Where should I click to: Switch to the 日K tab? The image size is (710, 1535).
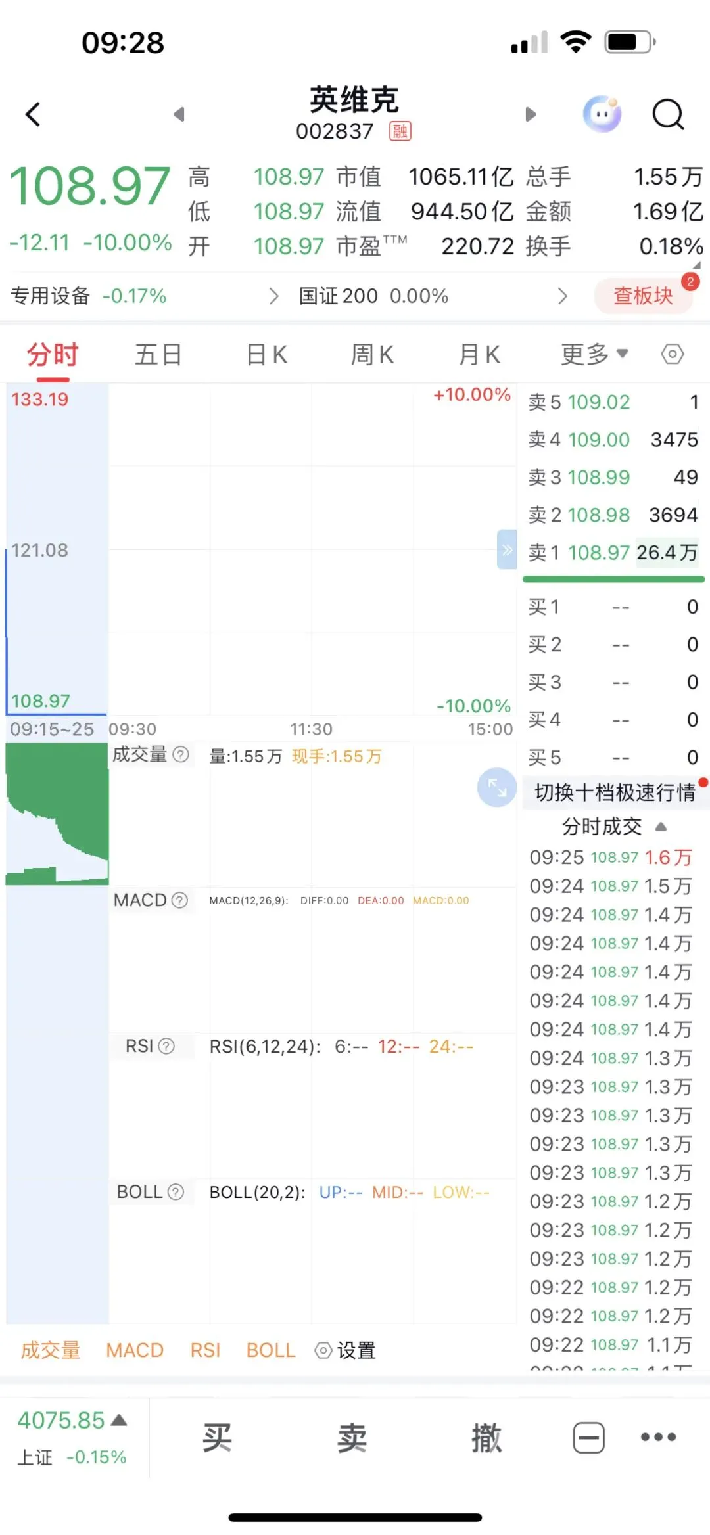click(x=266, y=355)
